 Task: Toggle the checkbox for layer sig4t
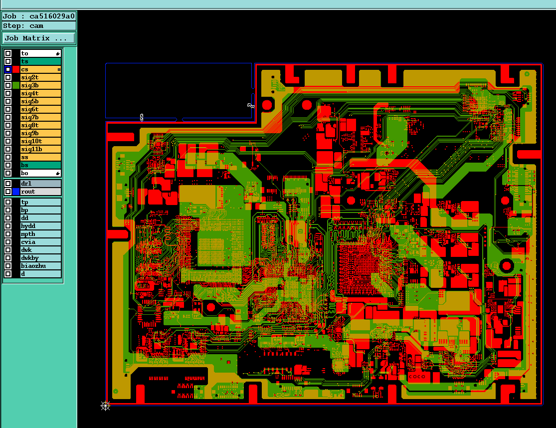8,93
